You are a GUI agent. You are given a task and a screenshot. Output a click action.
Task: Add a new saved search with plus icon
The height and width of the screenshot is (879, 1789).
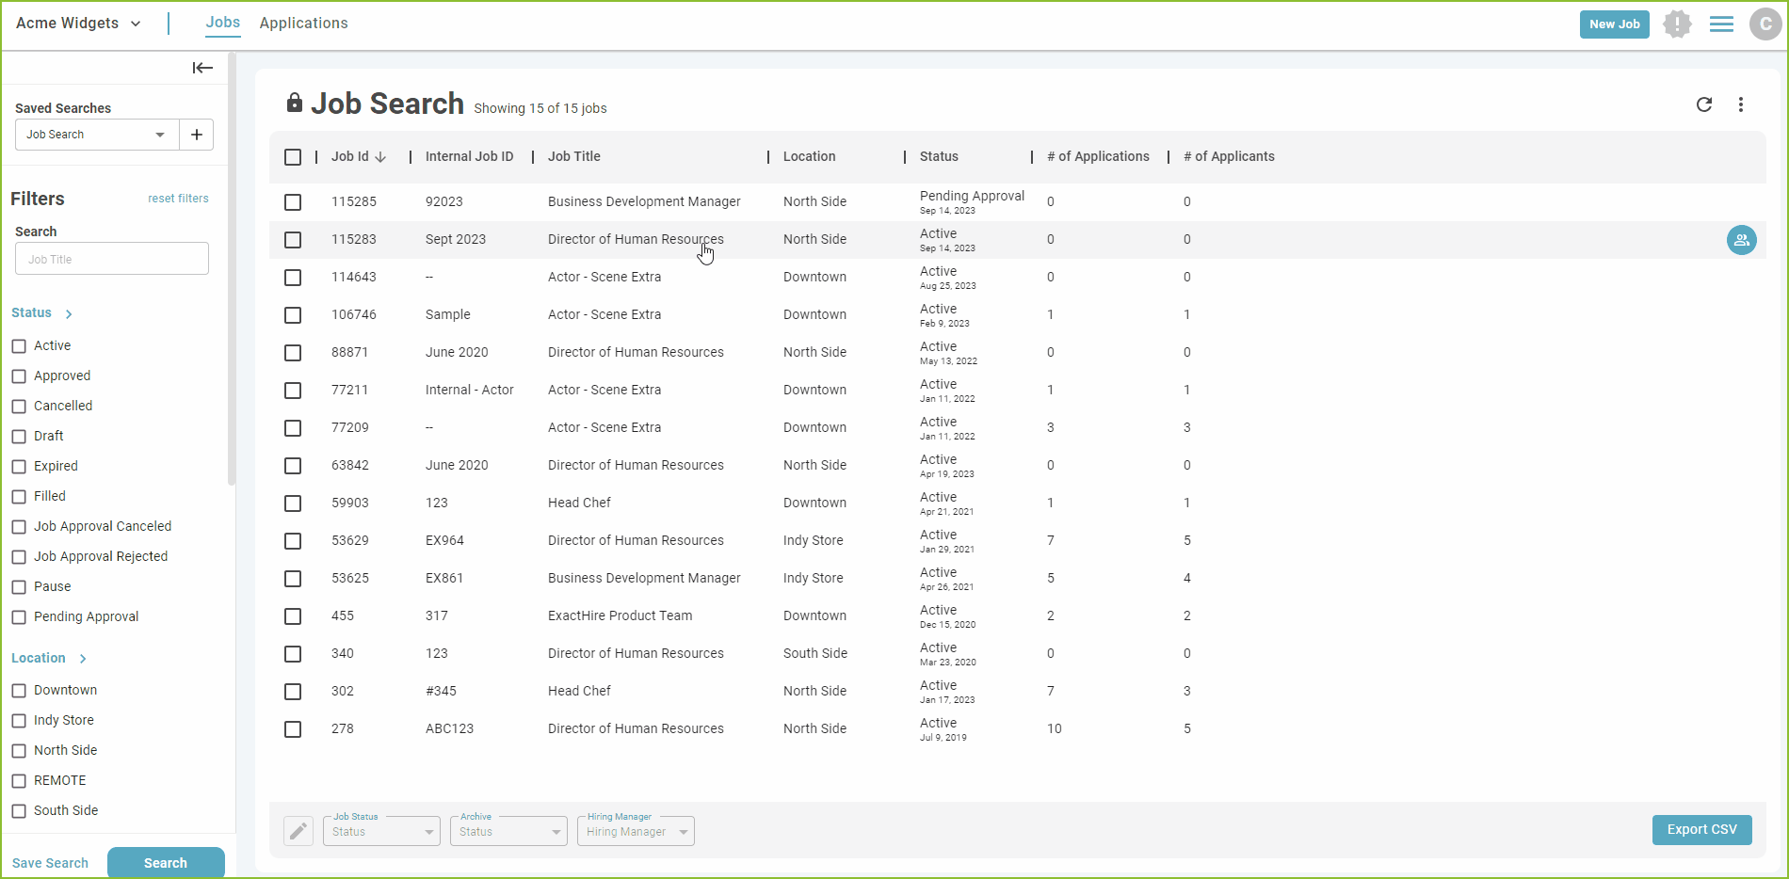tap(196, 135)
